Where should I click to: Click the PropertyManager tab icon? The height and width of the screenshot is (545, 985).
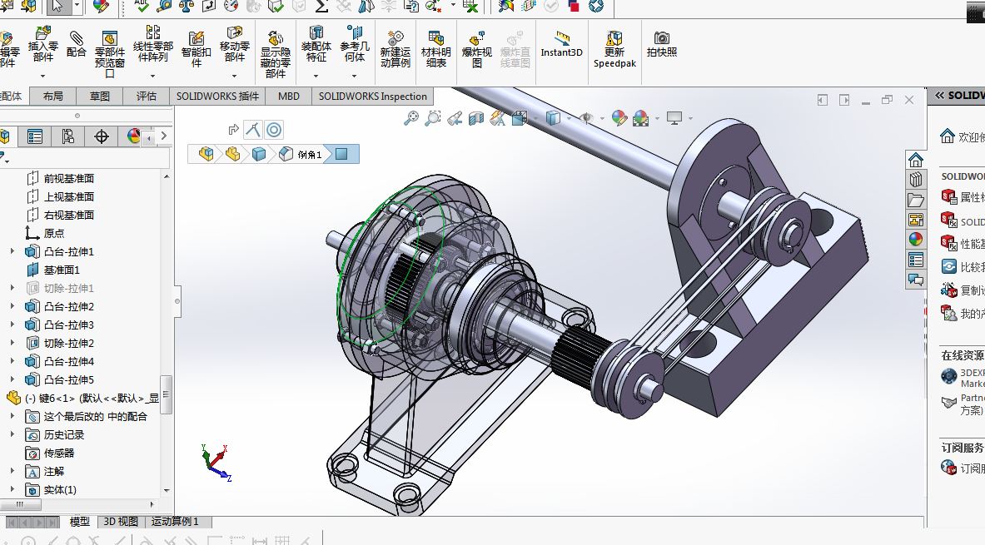(35, 136)
